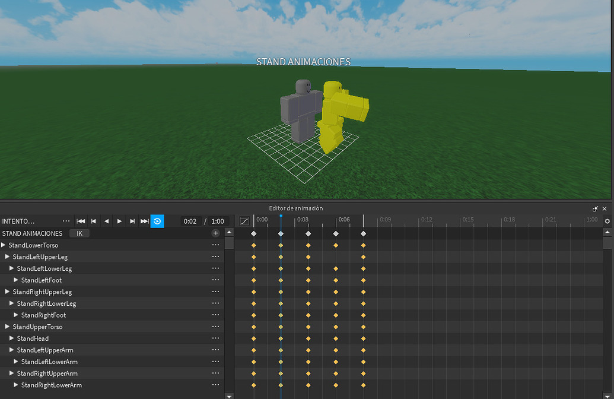Jump to the last keyframe
Image resolution: width=614 pixels, height=399 pixels.
coord(145,221)
